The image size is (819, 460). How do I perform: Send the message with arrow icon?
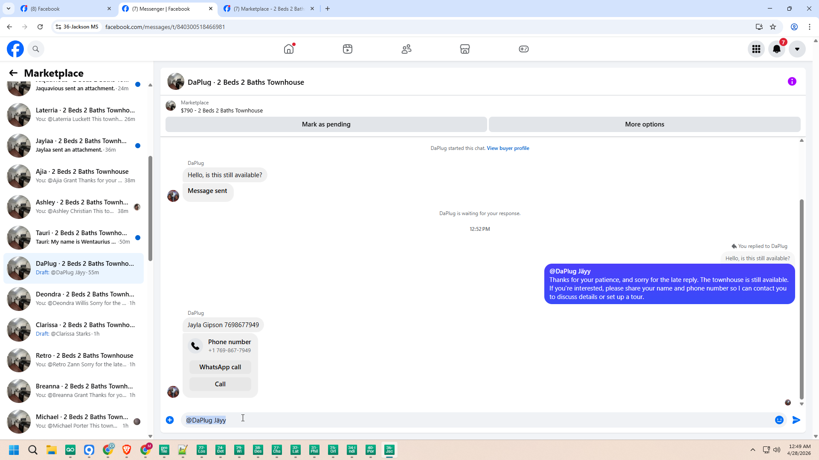tap(796, 420)
